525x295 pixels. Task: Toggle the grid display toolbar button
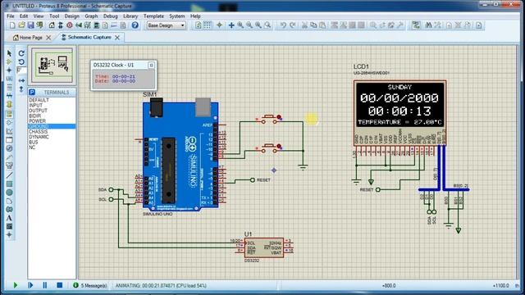tap(208, 25)
